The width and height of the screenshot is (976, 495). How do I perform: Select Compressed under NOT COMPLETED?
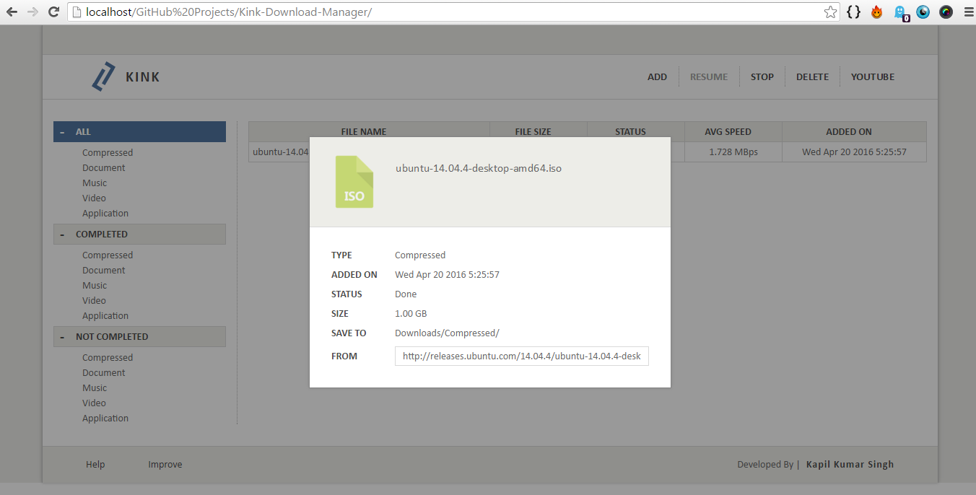pos(108,357)
